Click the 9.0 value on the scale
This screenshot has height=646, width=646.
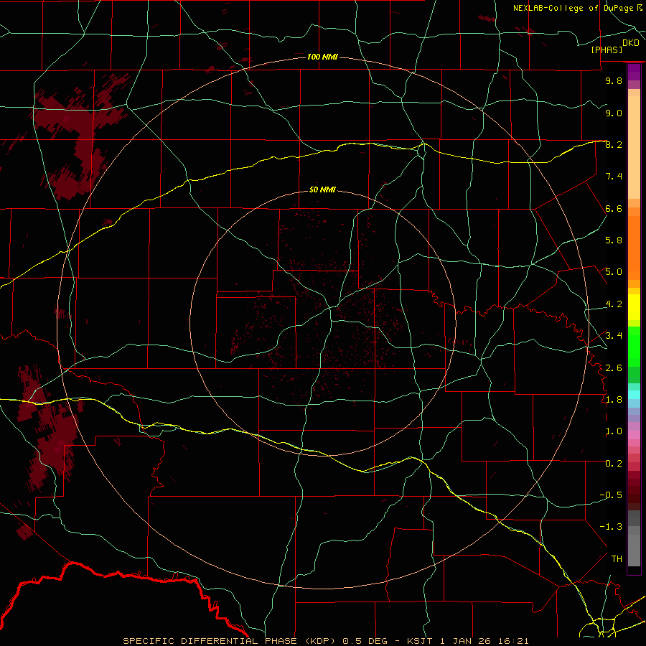[x=614, y=113]
